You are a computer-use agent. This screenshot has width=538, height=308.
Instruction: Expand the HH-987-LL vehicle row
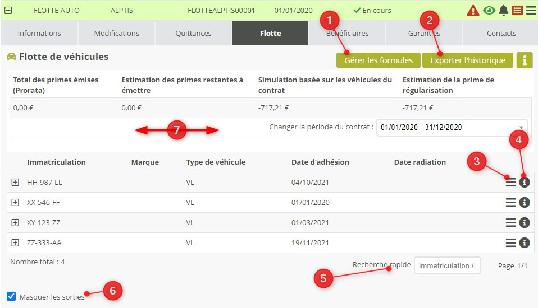[15, 183]
